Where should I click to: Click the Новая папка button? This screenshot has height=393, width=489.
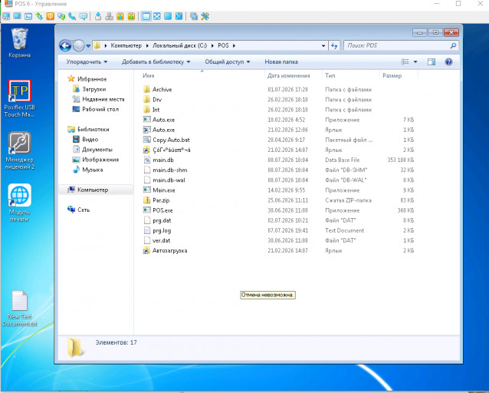(281, 62)
